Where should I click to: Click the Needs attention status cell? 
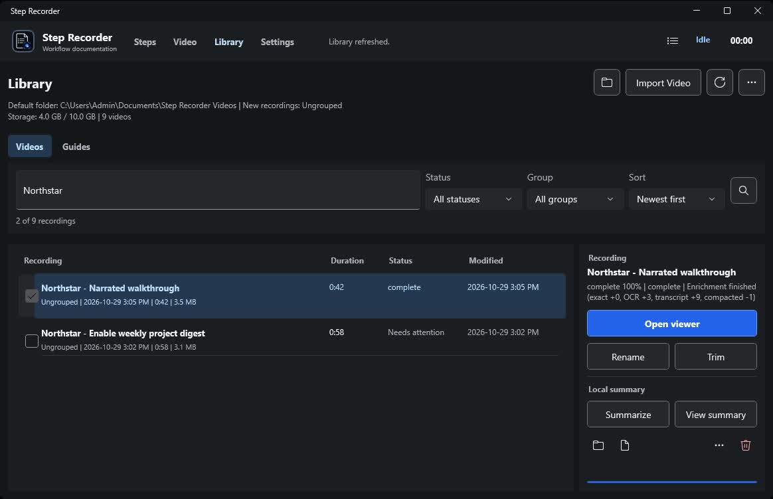(x=416, y=332)
